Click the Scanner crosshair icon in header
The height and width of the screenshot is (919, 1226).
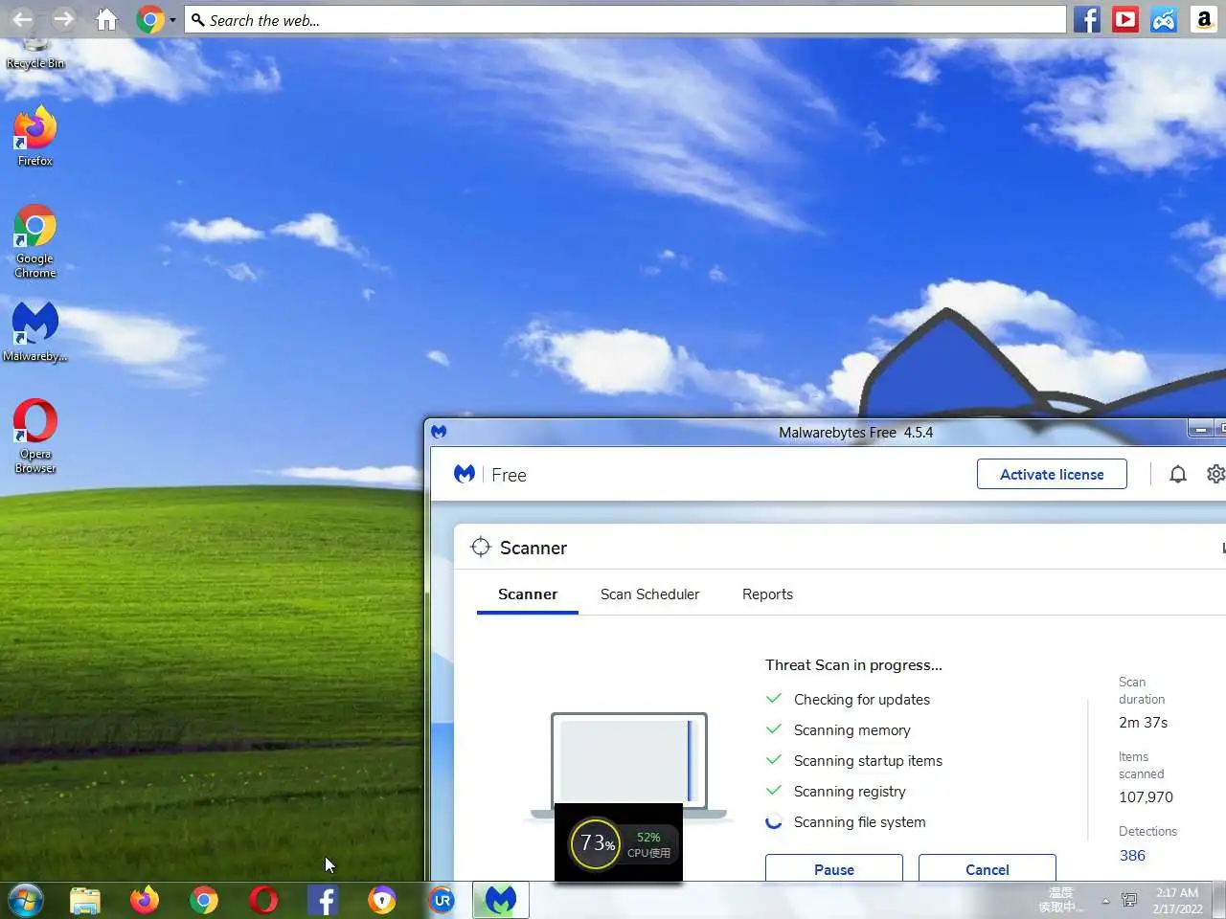(481, 547)
